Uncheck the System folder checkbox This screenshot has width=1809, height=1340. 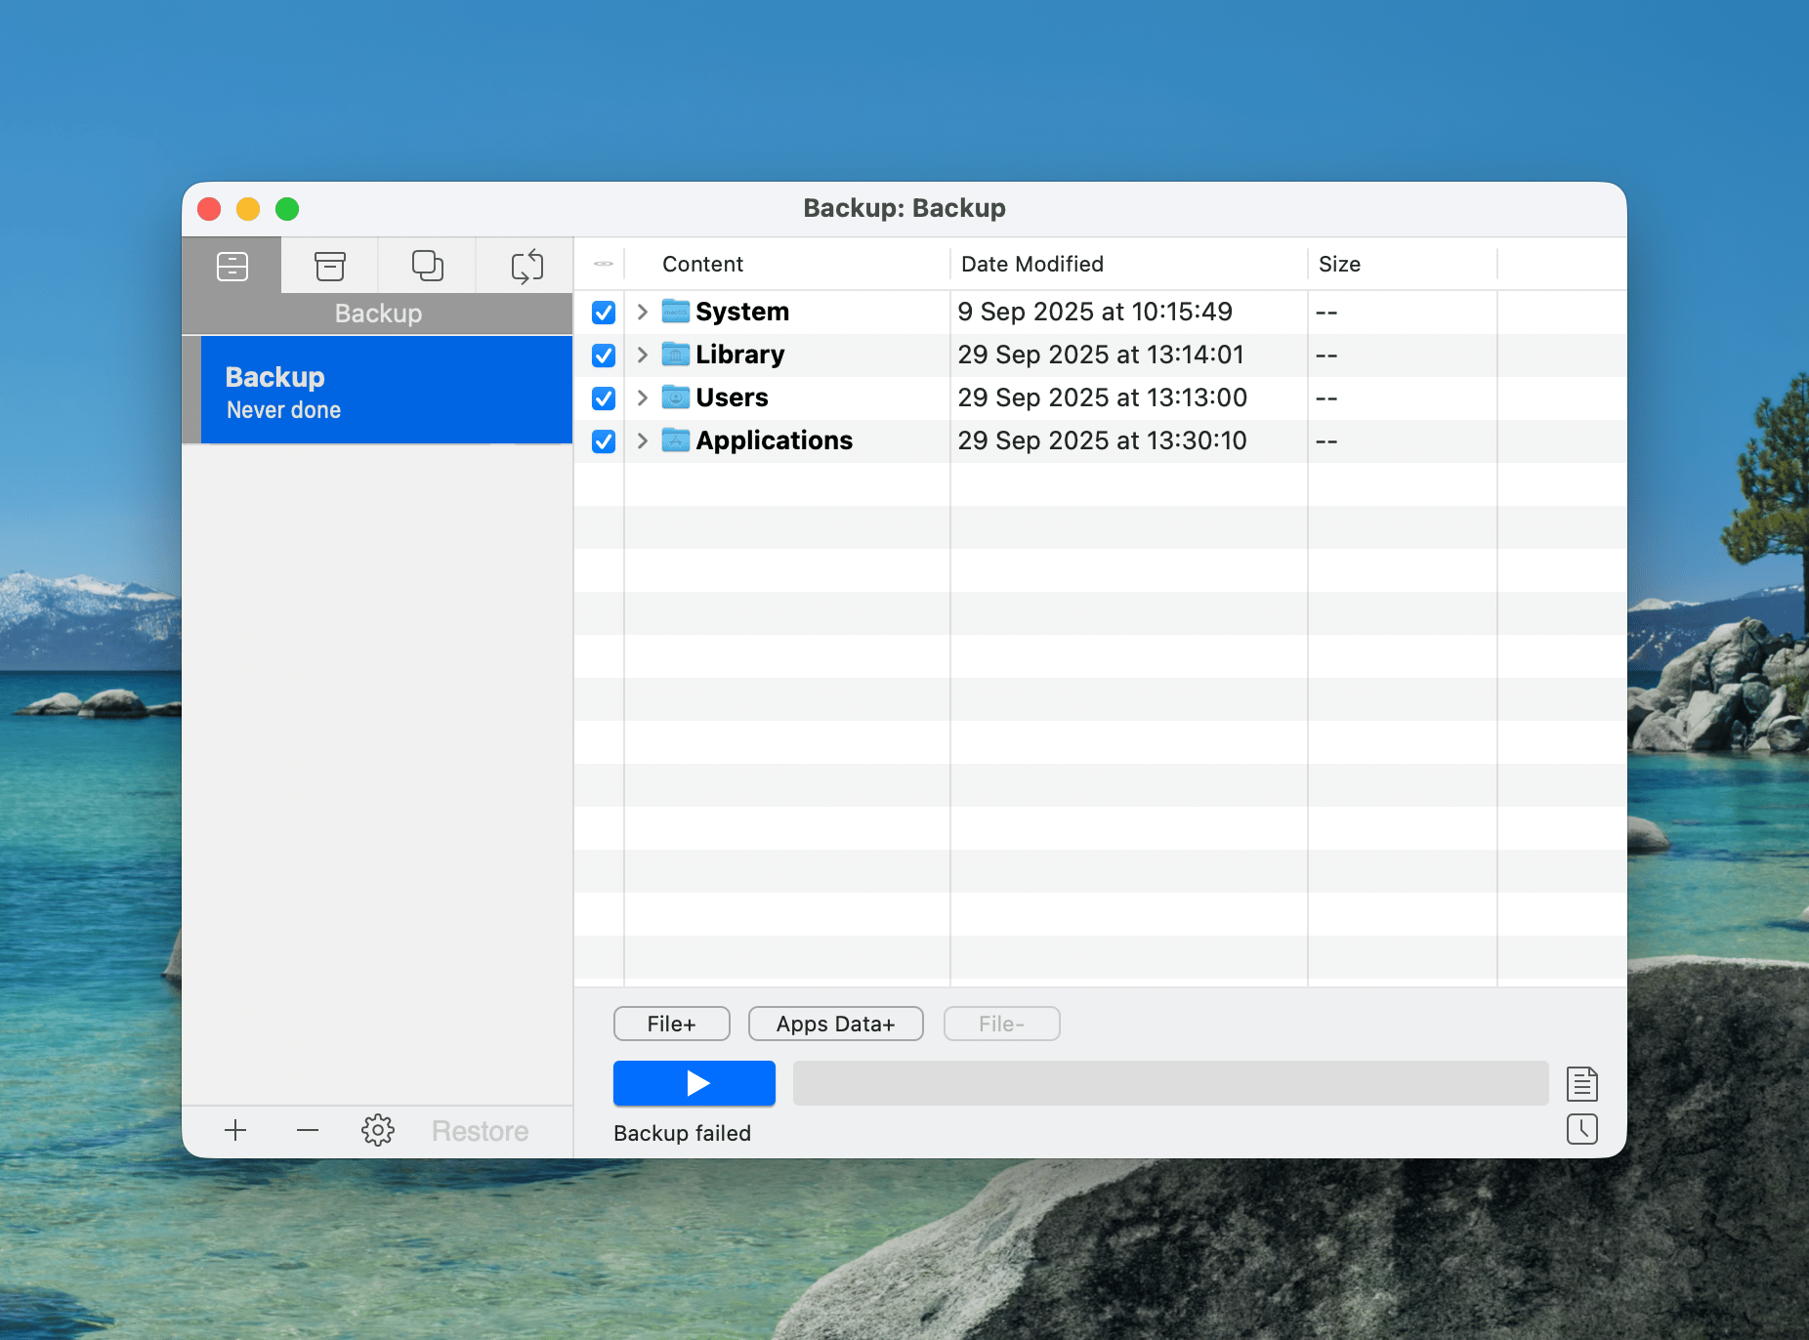604,313
